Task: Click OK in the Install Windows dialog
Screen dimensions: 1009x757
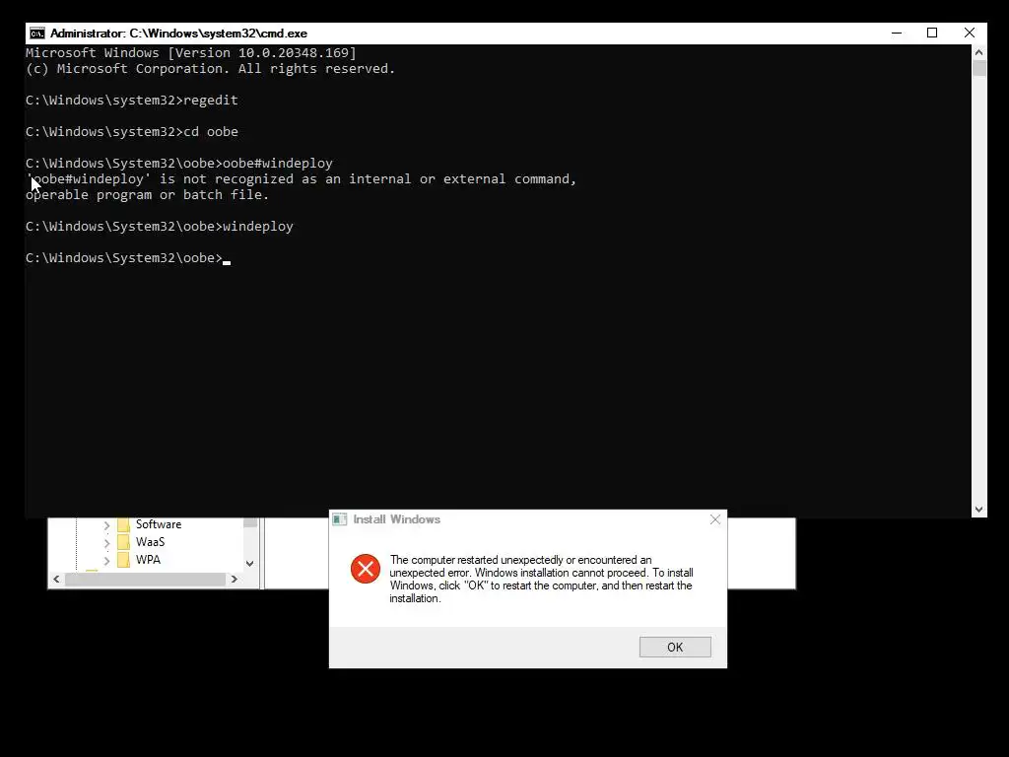Action: pos(675,647)
